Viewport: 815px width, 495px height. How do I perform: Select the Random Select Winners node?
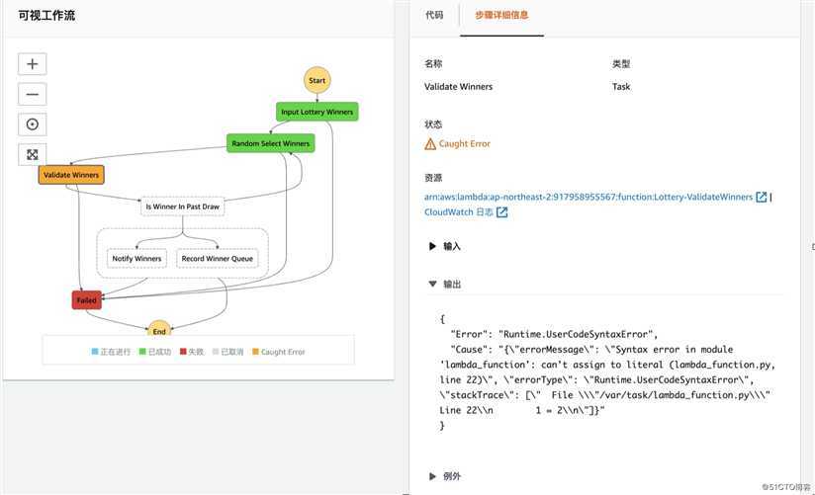[270, 143]
